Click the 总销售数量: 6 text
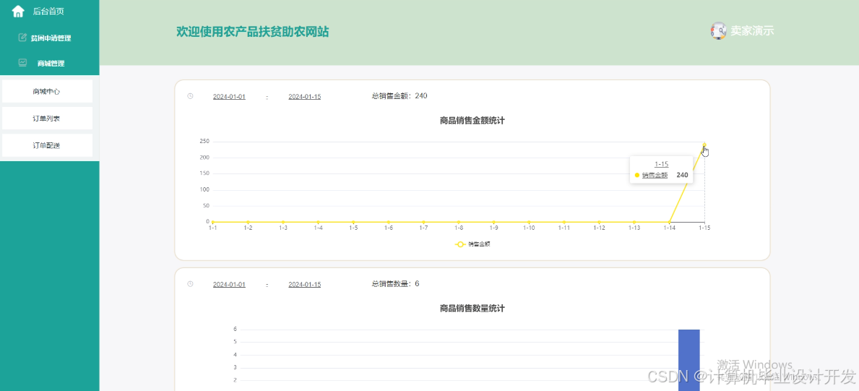The height and width of the screenshot is (391, 859). pyautogui.click(x=395, y=284)
